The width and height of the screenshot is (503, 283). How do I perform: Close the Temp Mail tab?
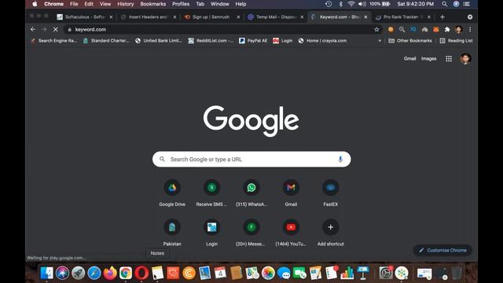pos(302,17)
